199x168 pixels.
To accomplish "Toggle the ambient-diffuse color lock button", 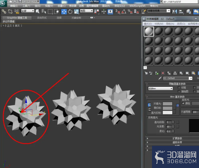I will 149,105.
